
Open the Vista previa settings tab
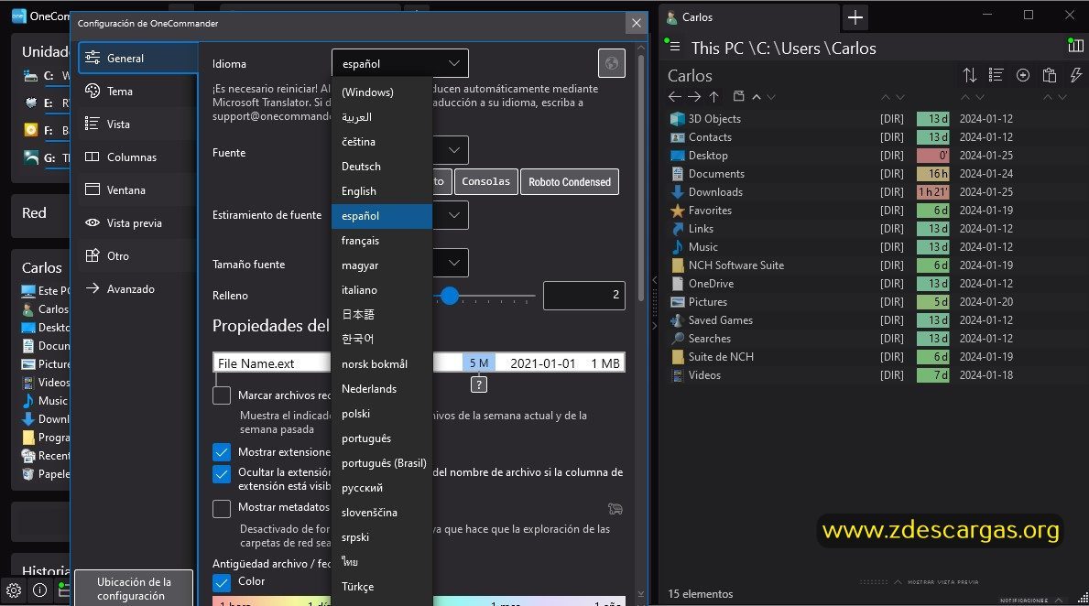tap(137, 222)
